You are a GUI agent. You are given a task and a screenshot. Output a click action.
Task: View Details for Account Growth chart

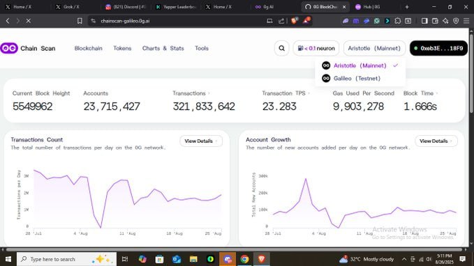pyautogui.click(x=436, y=141)
